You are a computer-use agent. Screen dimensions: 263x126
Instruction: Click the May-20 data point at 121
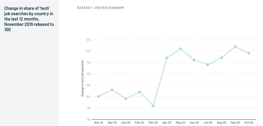(x=180, y=49)
